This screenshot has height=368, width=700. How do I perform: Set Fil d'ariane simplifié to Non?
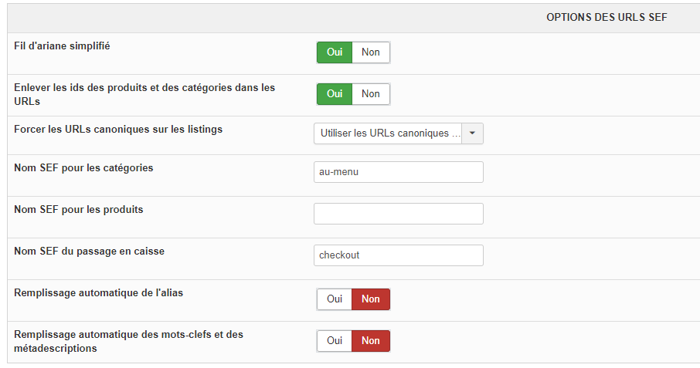coord(371,52)
